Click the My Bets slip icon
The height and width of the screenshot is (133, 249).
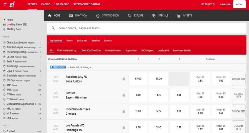(179, 16)
